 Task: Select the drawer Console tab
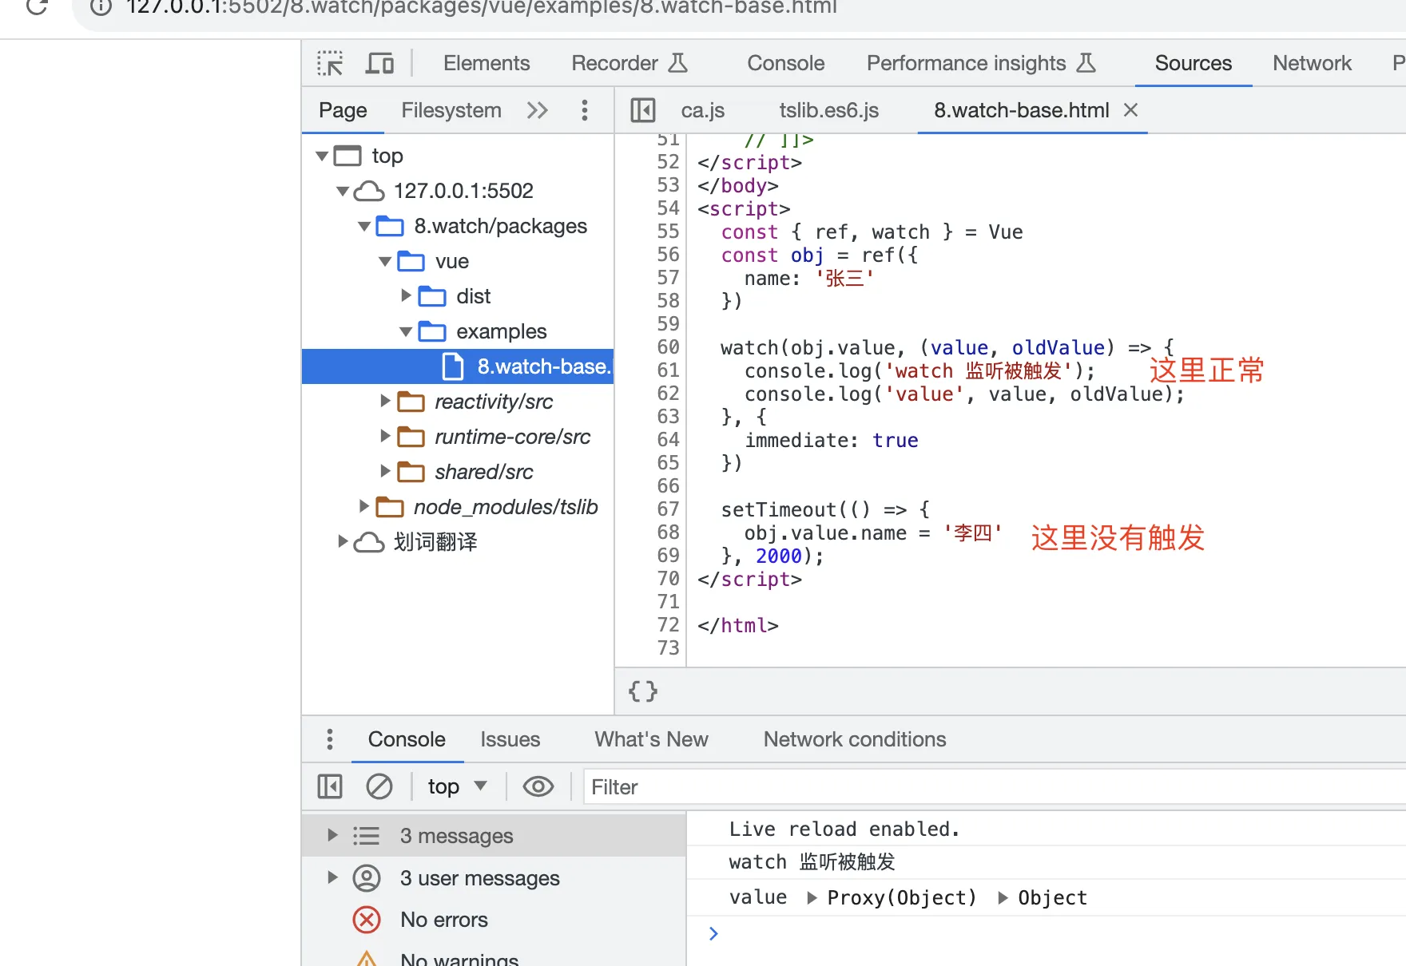(x=407, y=739)
